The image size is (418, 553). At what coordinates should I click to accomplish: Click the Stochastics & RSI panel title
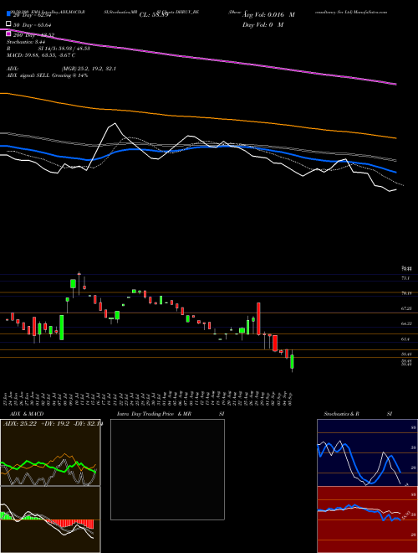(358, 414)
